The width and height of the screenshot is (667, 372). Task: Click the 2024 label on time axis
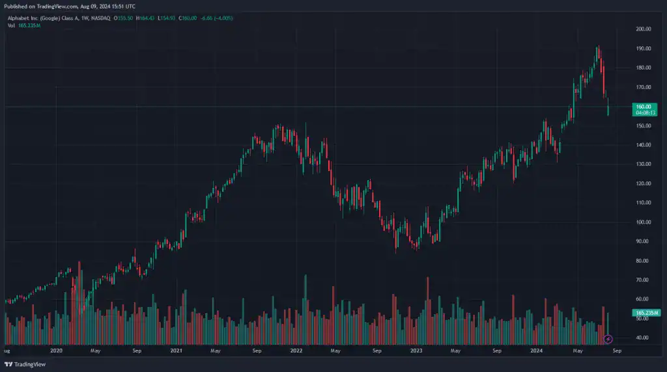[x=537, y=351]
